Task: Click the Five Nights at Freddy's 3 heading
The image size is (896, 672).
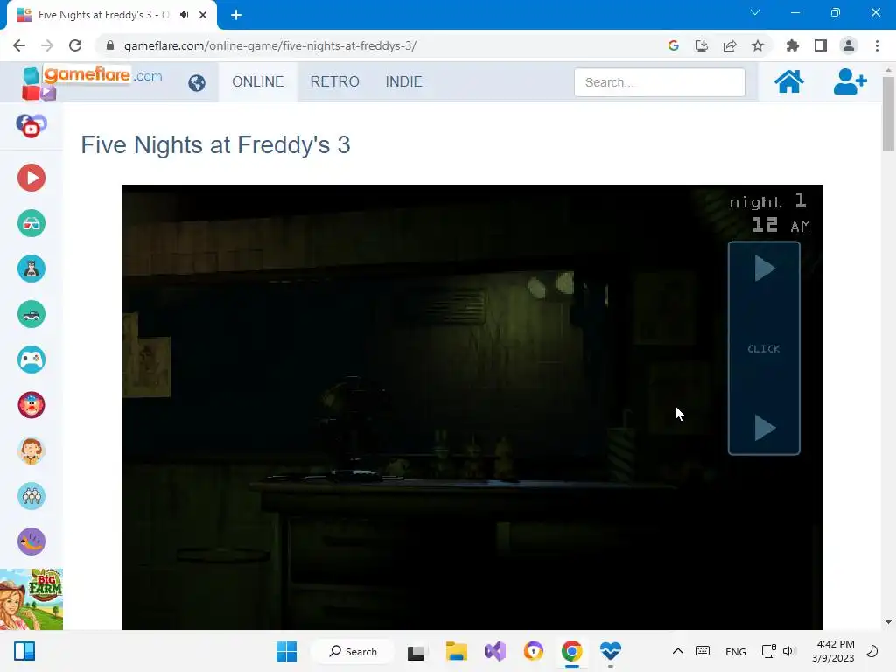Action: tap(215, 144)
